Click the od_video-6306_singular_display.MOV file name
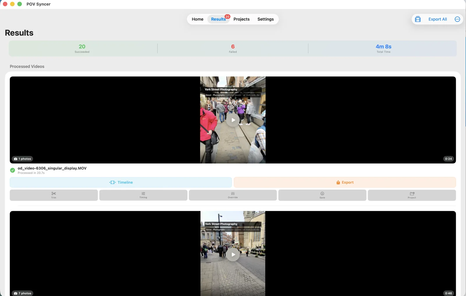 pyautogui.click(x=52, y=168)
